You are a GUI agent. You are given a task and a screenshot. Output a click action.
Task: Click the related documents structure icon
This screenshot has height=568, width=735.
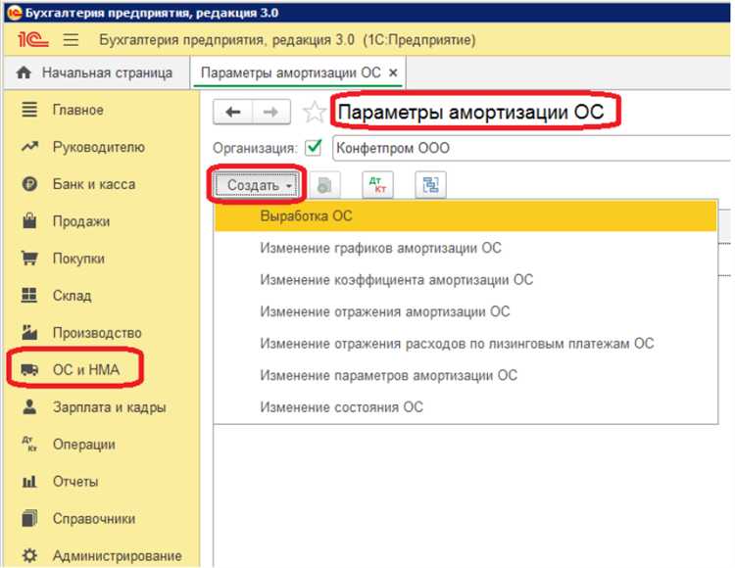pos(430,185)
